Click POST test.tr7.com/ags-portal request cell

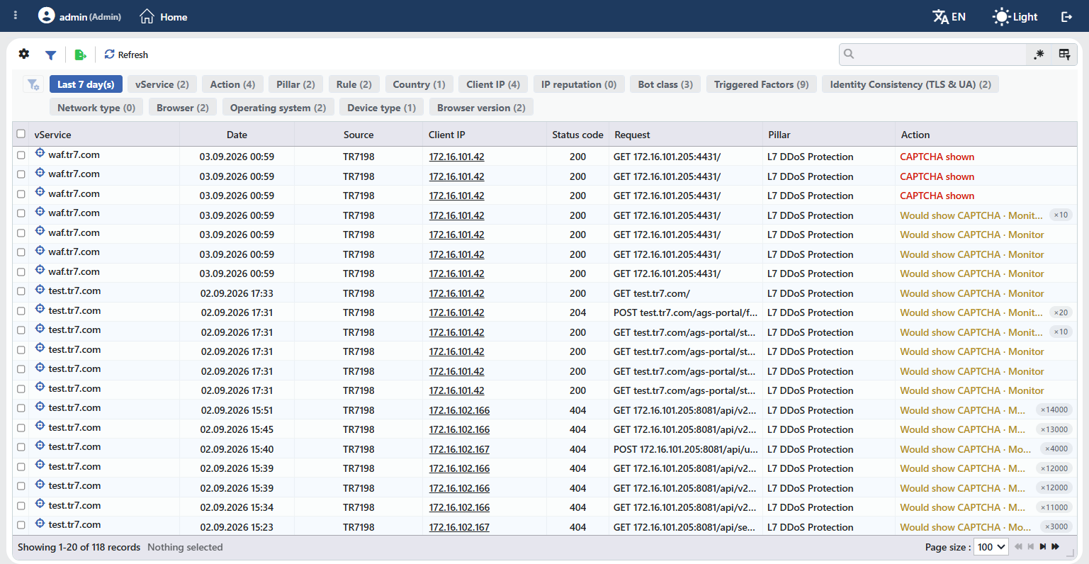click(x=685, y=312)
